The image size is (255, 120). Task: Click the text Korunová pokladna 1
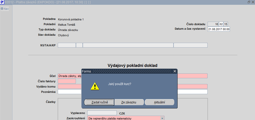click(x=71, y=19)
